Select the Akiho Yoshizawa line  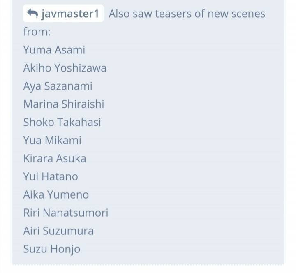[x=65, y=68]
